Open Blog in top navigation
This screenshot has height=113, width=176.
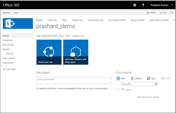point(64,20)
